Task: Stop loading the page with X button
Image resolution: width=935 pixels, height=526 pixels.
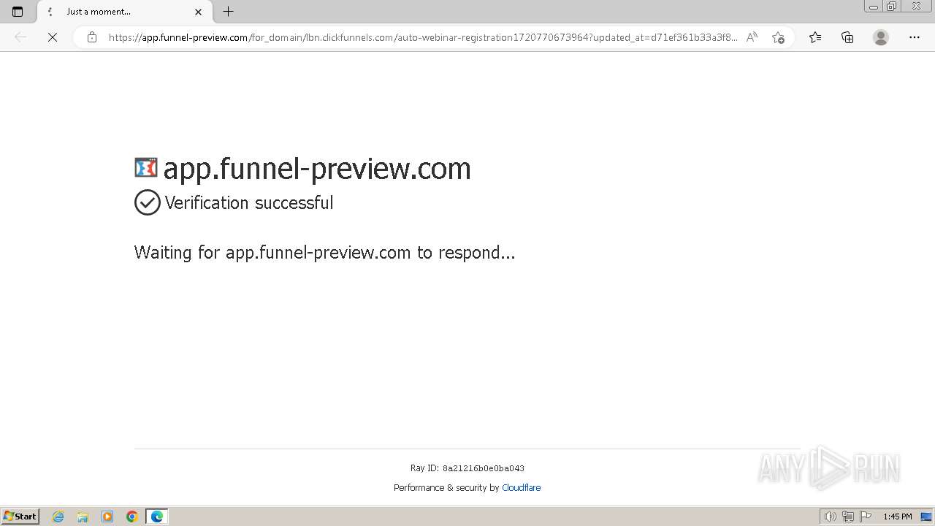Action: pyautogui.click(x=53, y=37)
